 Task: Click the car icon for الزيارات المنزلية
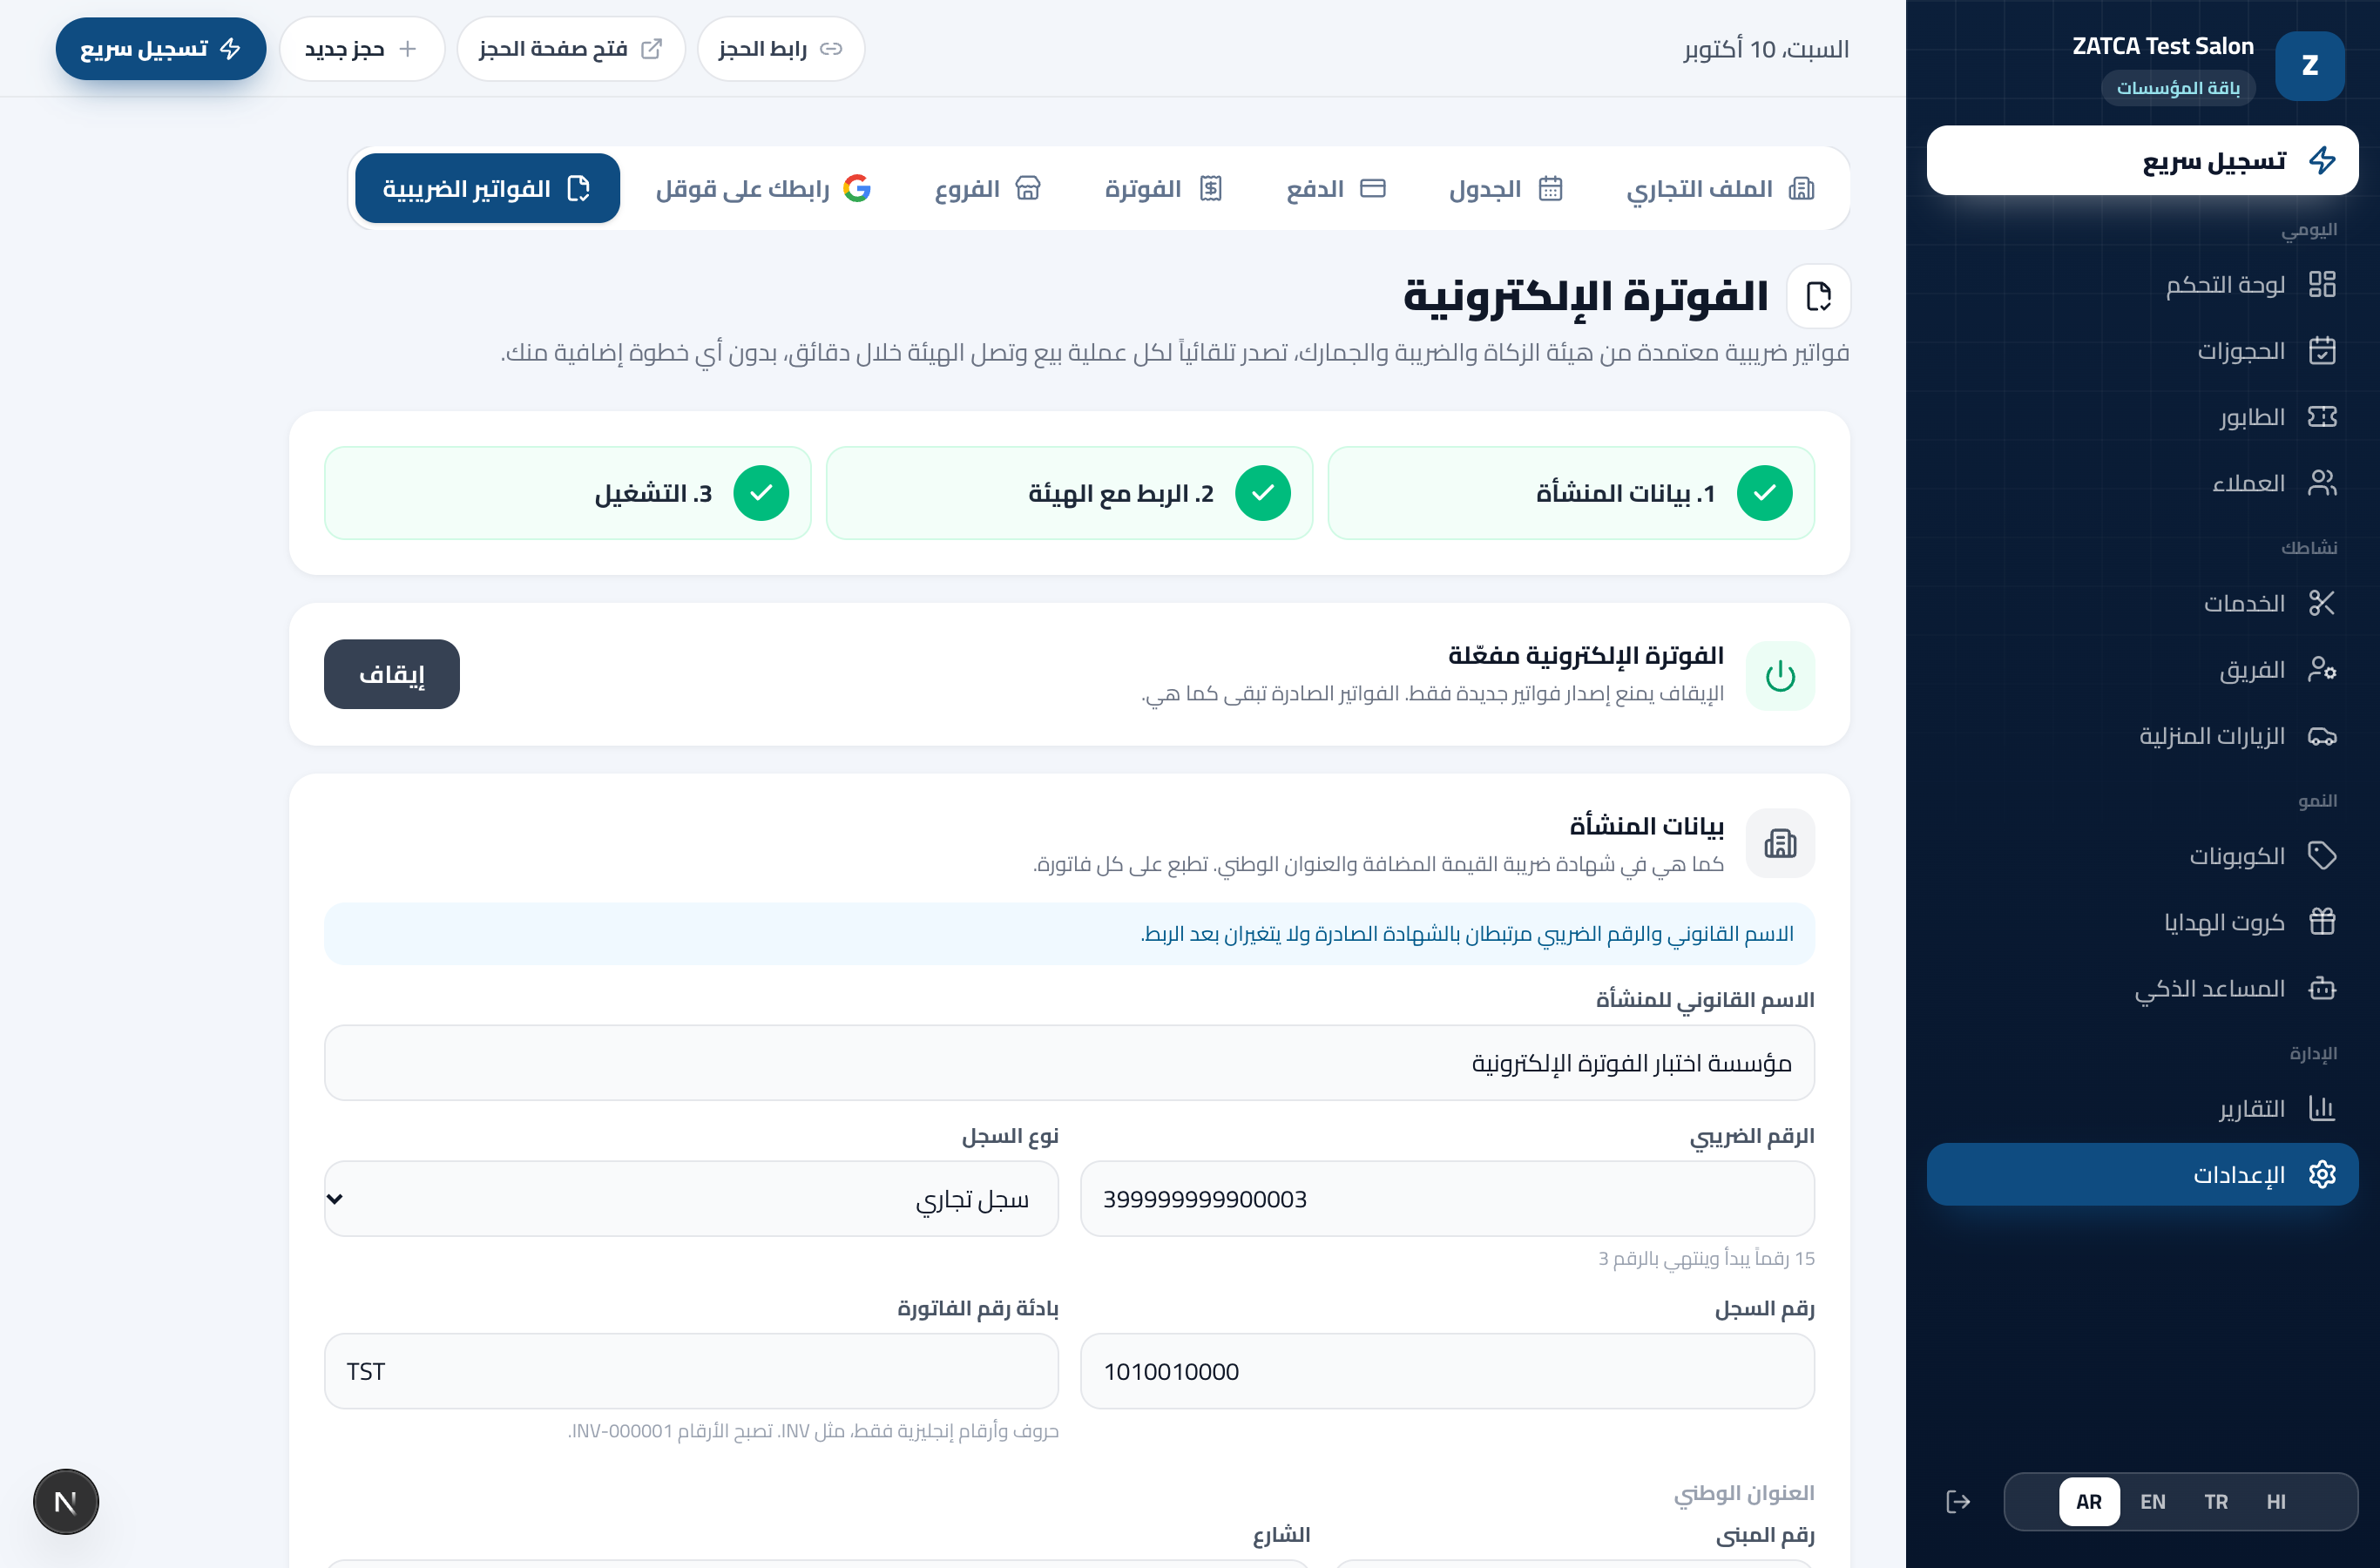(x=2321, y=736)
